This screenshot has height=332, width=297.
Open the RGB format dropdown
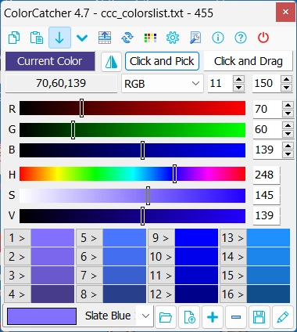click(163, 84)
